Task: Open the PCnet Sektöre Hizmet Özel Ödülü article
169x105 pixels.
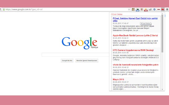Action: [x=135, y=19]
